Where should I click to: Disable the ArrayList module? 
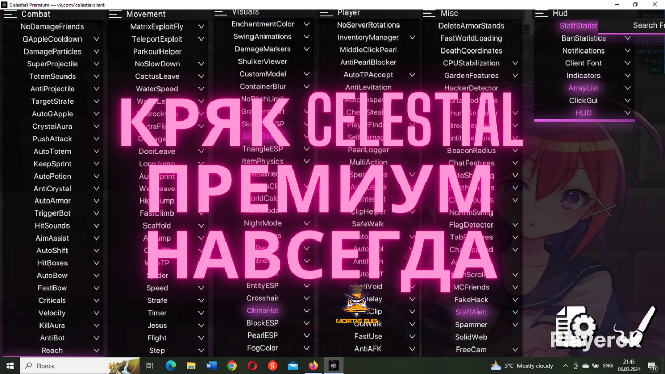(x=583, y=88)
